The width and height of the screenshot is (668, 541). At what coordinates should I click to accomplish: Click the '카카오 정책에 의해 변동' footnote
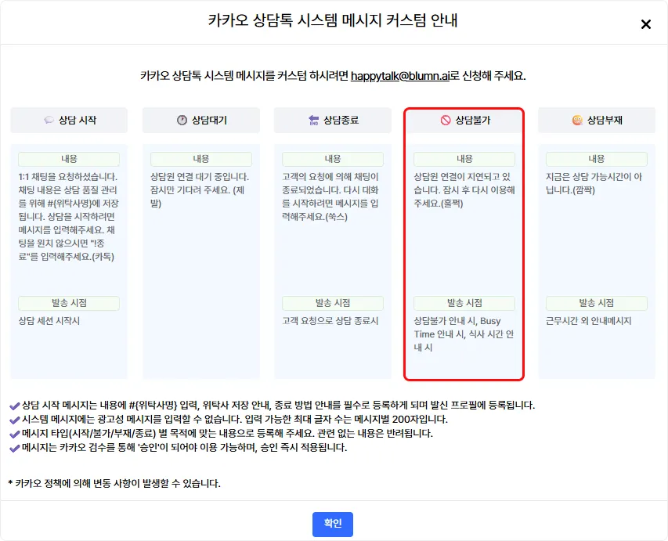pos(114,484)
